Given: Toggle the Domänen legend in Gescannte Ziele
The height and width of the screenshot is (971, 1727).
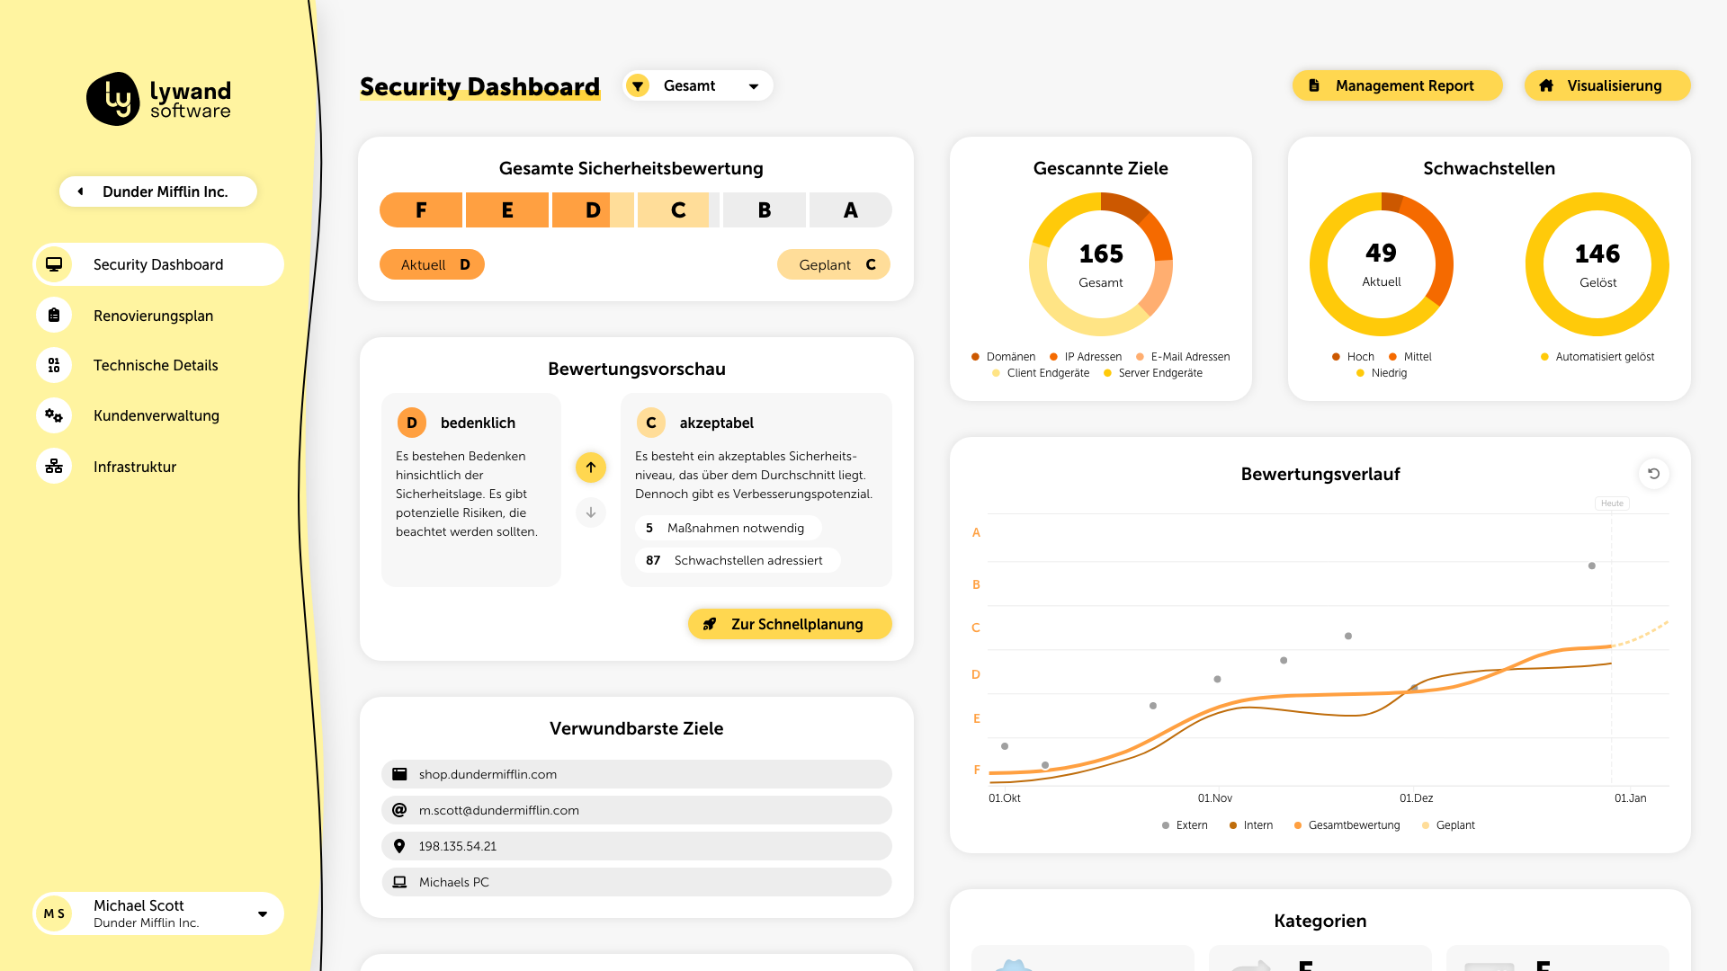Looking at the screenshot, I should (1003, 357).
